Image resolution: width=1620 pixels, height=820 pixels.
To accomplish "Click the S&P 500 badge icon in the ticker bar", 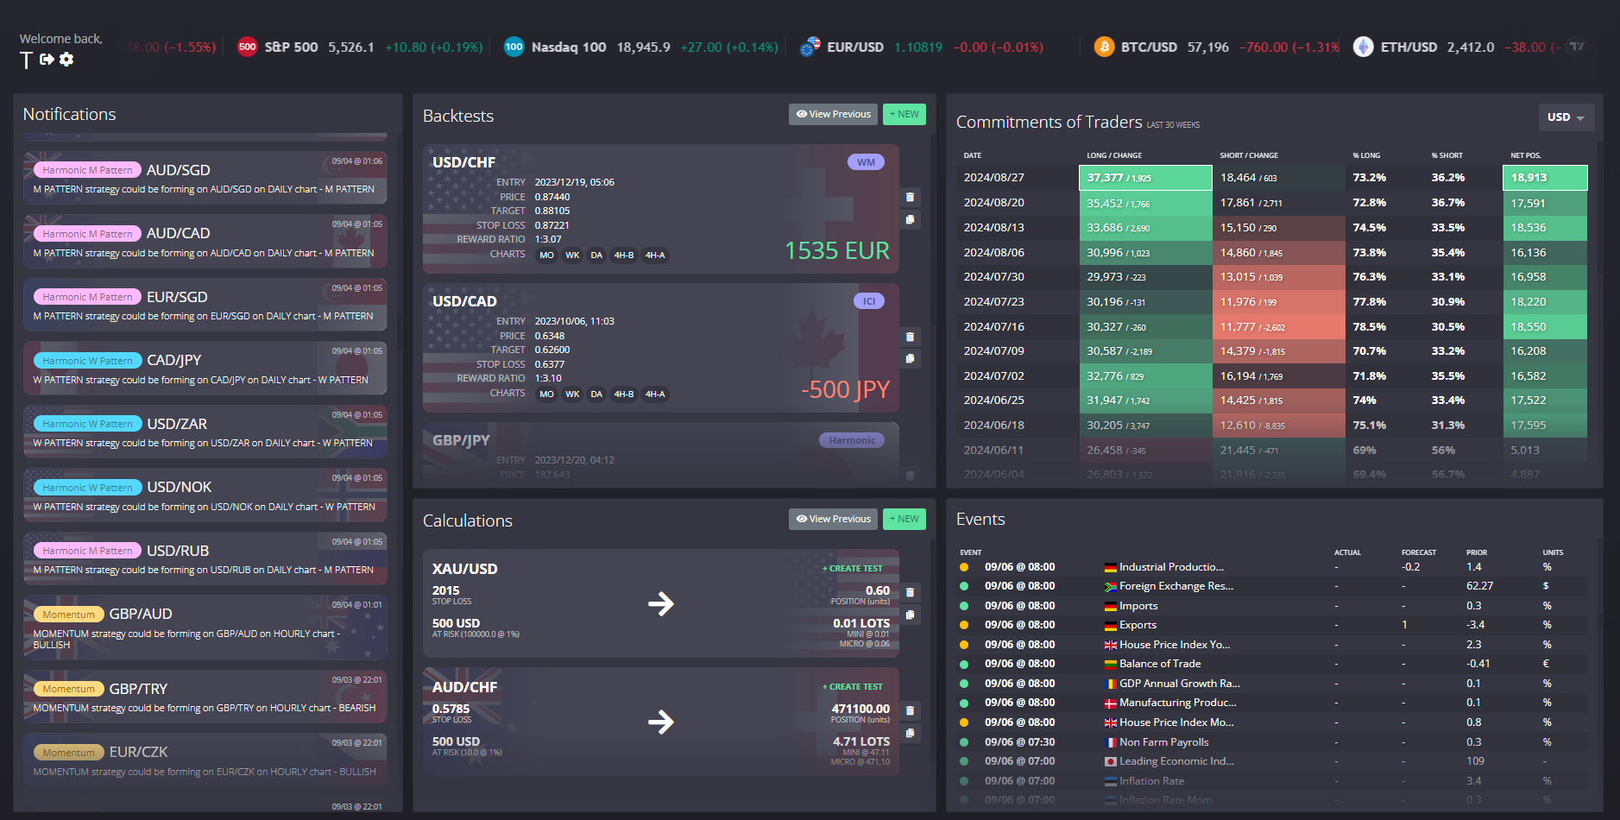I will pos(248,47).
